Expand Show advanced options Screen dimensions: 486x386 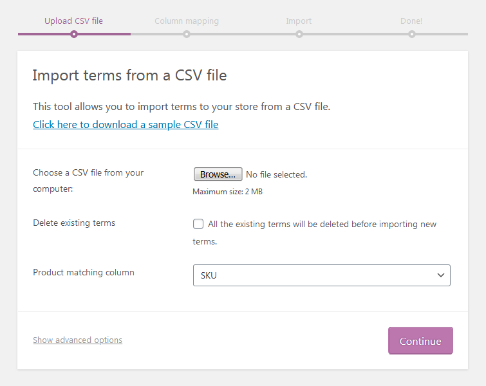tap(77, 340)
